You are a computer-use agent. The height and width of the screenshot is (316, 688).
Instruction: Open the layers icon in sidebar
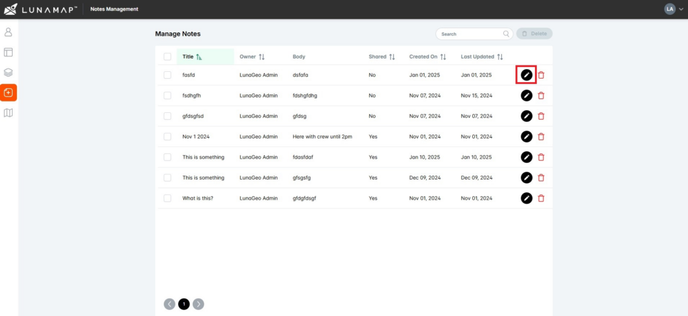click(8, 72)
